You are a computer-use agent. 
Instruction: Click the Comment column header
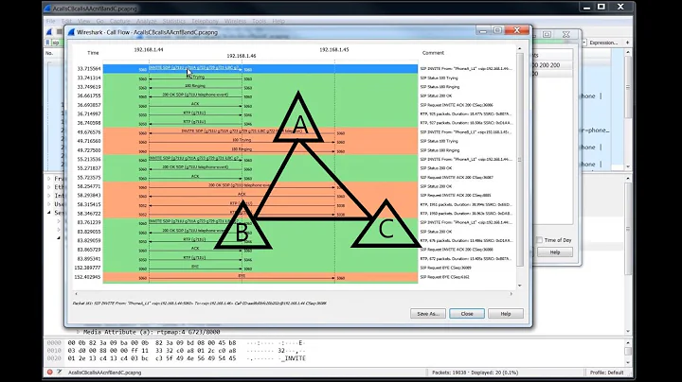point(433,53)
